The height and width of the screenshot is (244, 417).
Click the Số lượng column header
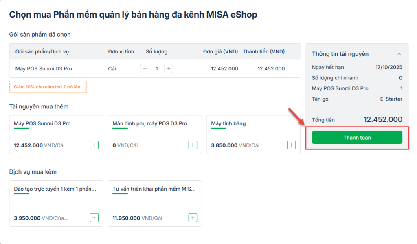click(x=157, y=52)
